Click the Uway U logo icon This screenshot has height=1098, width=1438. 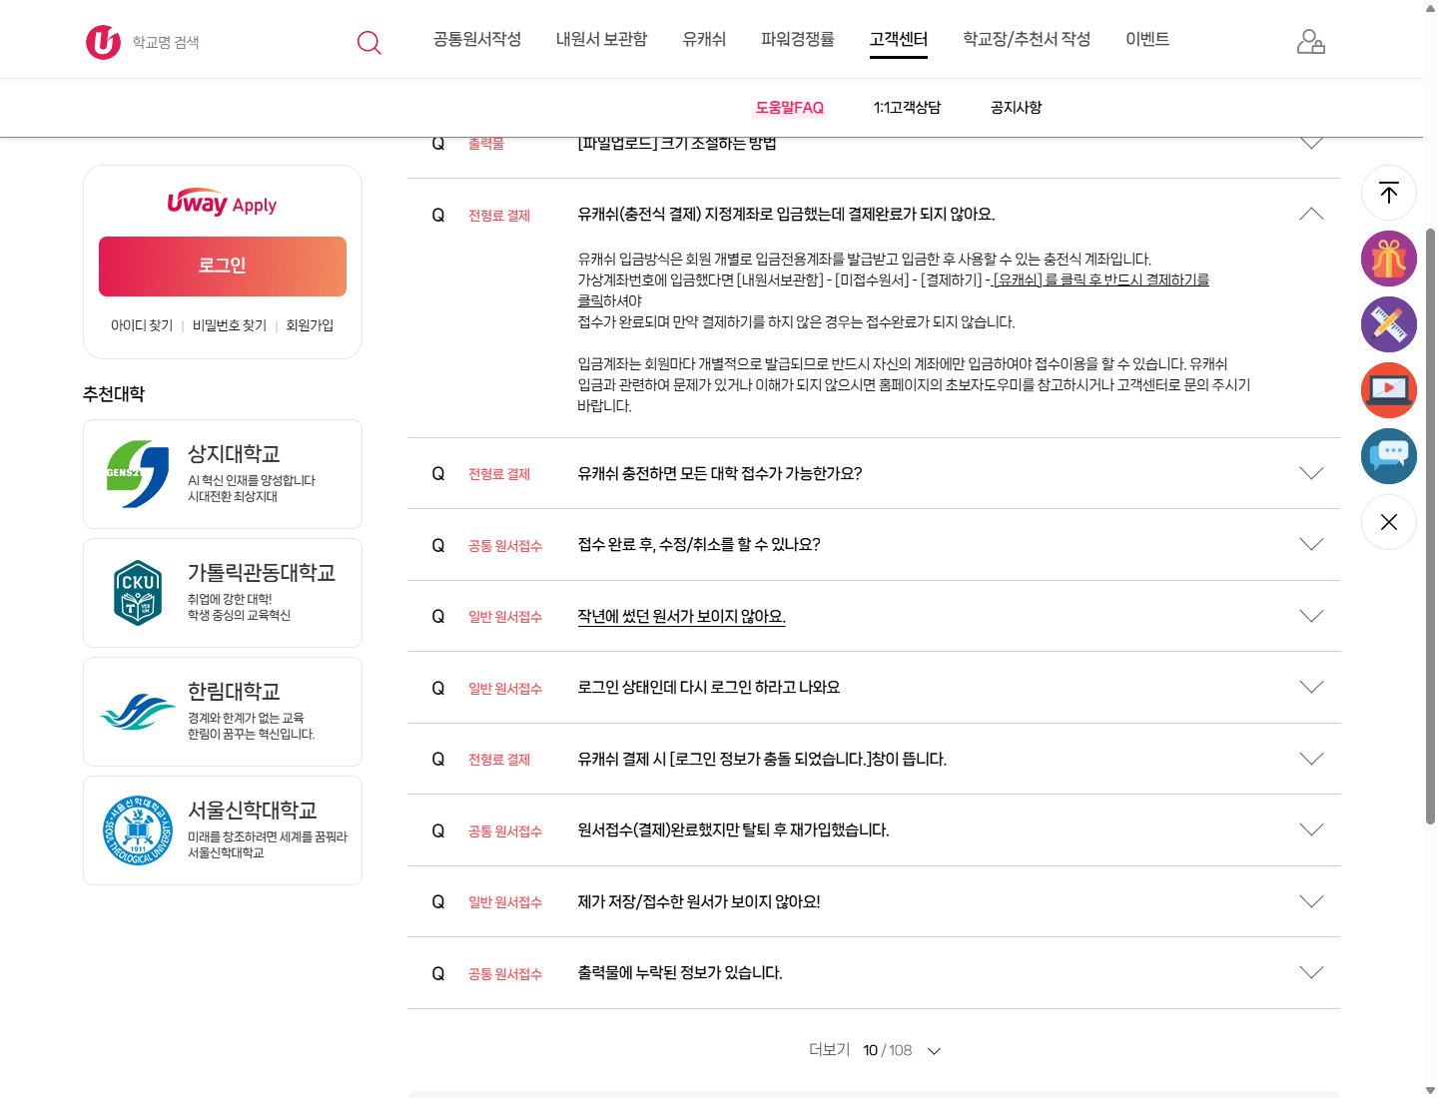[103, 42]
